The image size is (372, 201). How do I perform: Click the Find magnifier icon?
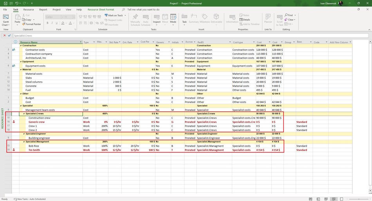click(x=286, y=15)
